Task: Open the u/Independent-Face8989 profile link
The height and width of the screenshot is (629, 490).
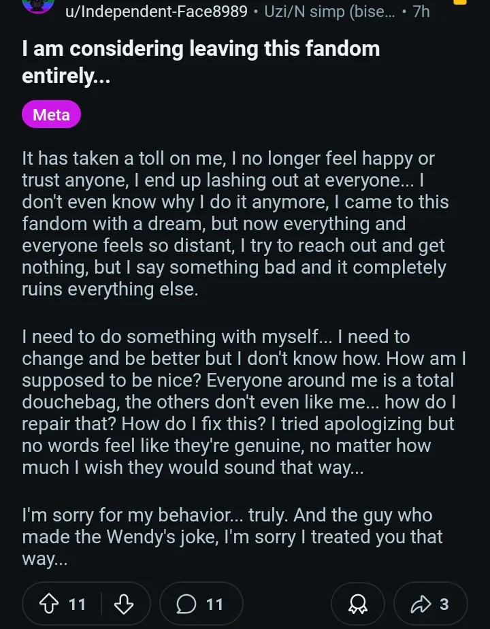Action: click(x=157, y=11)
